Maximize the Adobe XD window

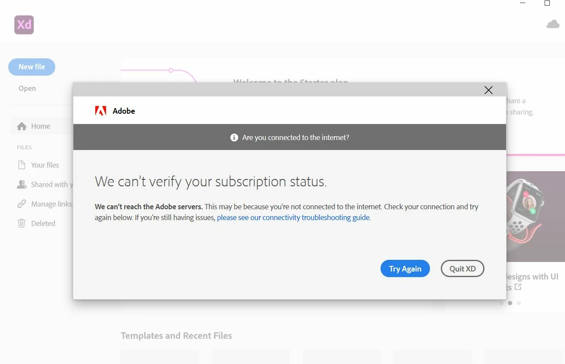tap(547, 3)
